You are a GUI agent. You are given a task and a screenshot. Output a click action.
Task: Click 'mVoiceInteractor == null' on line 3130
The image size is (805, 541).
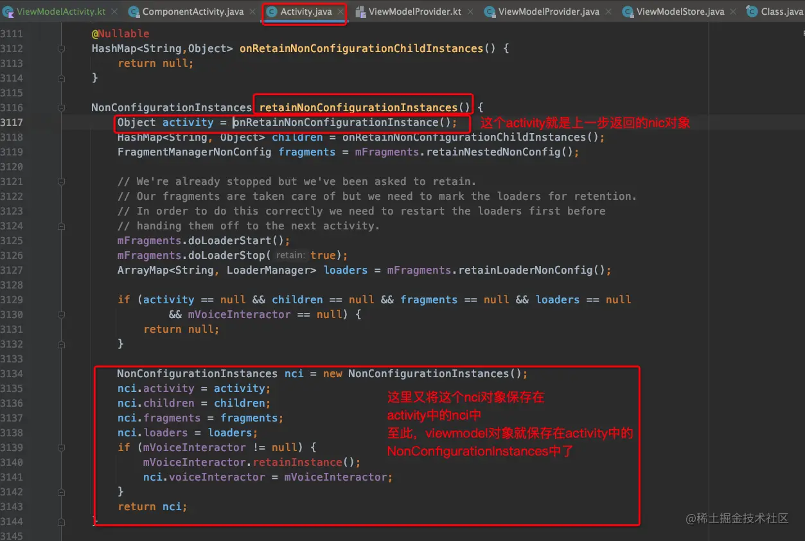coord(265,314)
